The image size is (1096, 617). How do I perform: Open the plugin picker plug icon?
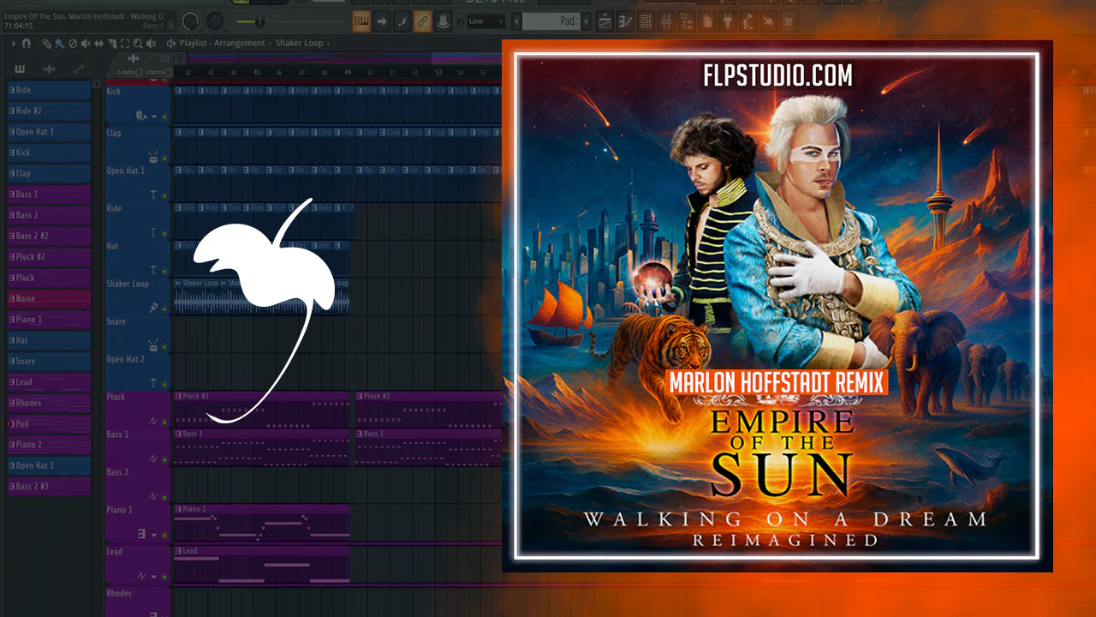(729, 21)
